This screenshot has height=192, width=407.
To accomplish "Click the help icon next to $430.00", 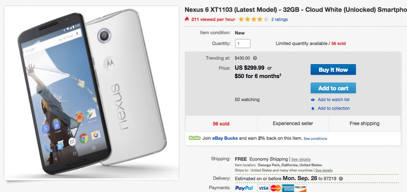I will point(255,58).
